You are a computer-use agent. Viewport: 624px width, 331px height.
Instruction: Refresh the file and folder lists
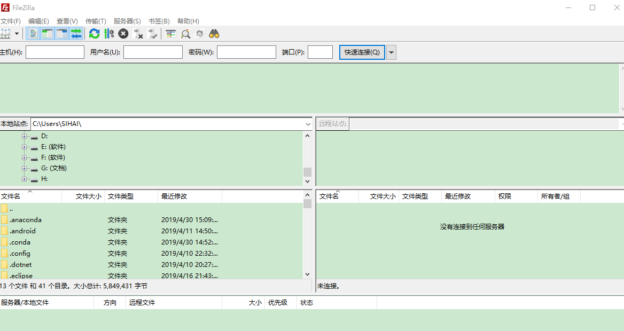(95, 34)
